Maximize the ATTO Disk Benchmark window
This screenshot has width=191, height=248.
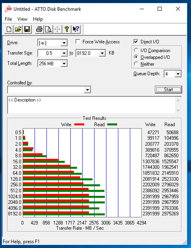click(160, 9)
